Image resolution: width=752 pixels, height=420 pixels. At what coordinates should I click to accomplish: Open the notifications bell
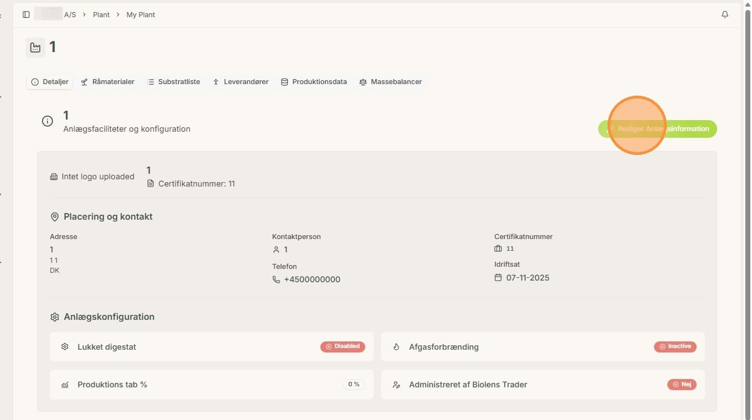point(725,15)
